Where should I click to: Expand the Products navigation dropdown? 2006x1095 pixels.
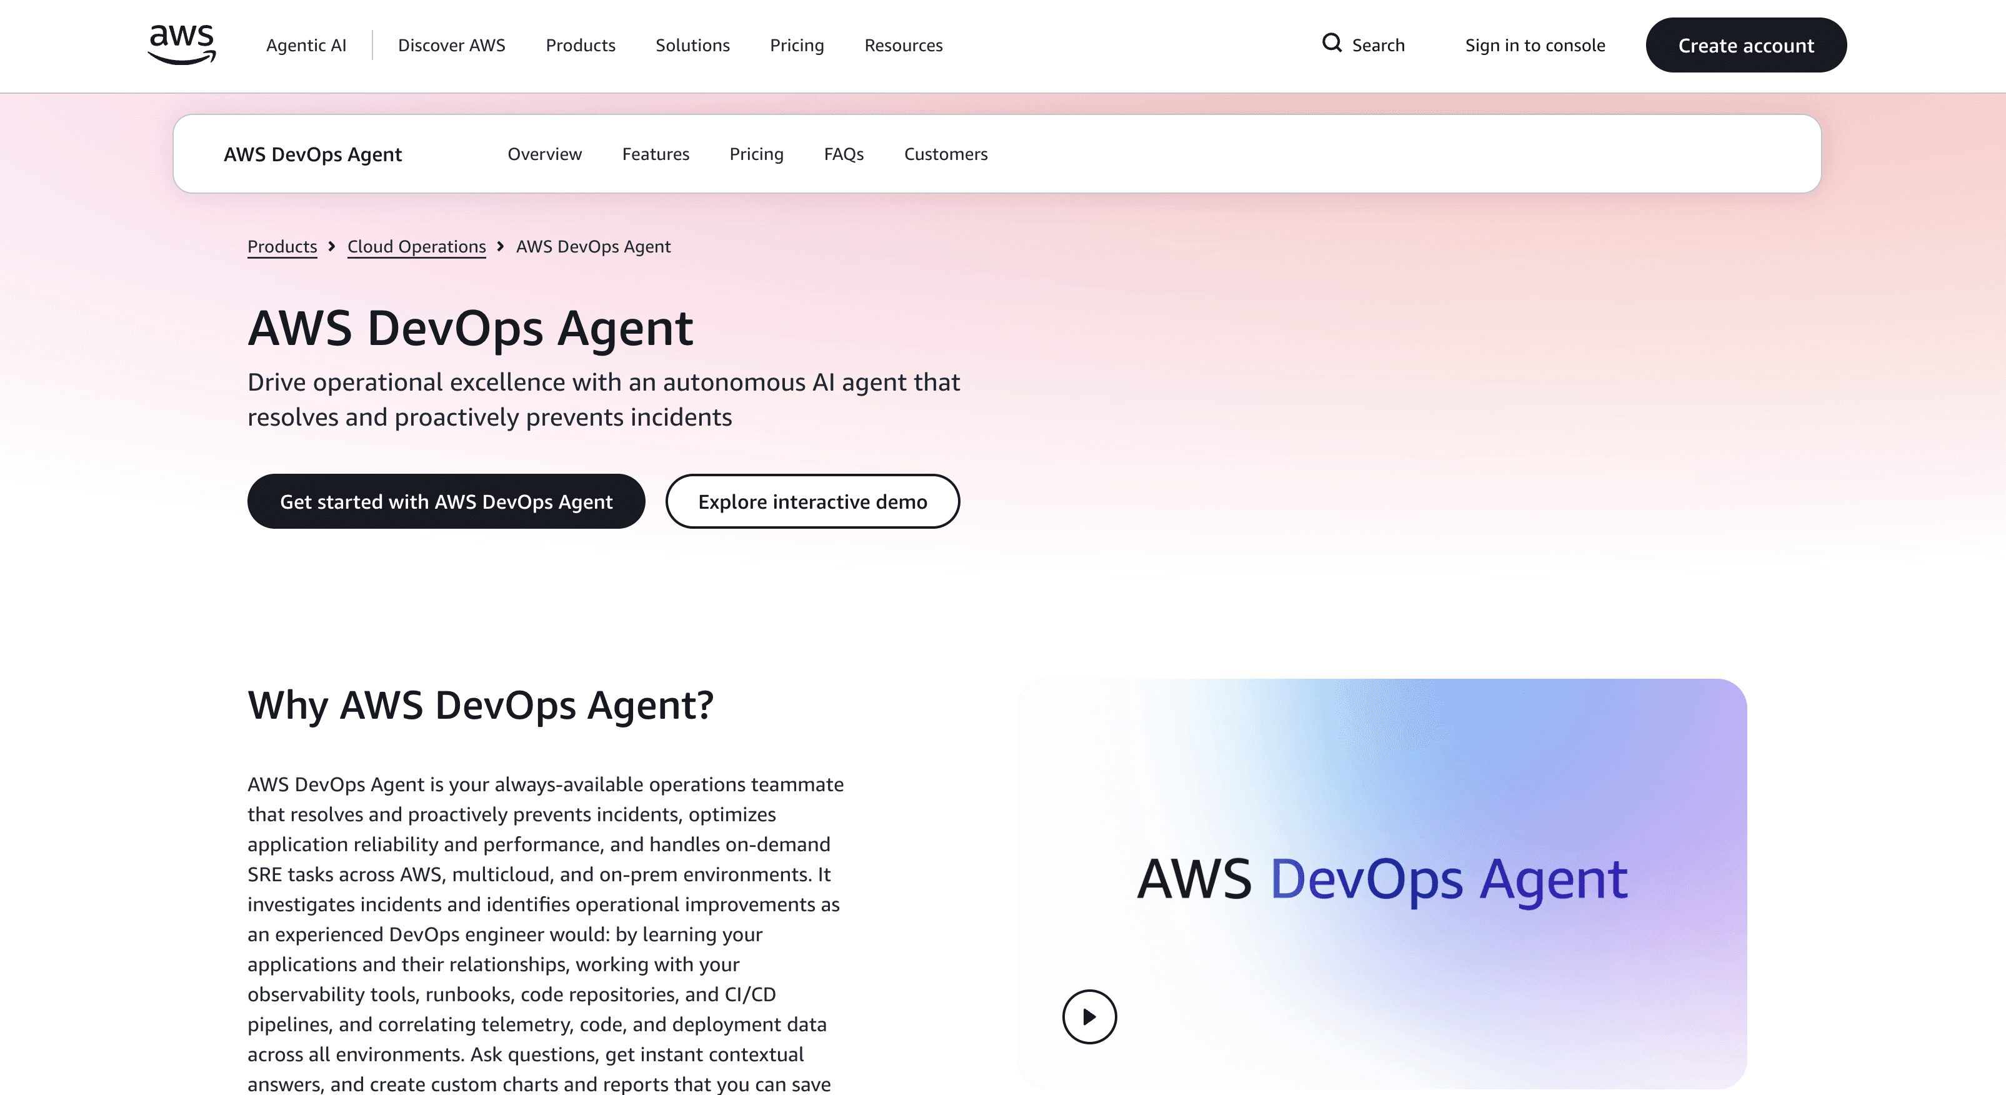point(580,45)
